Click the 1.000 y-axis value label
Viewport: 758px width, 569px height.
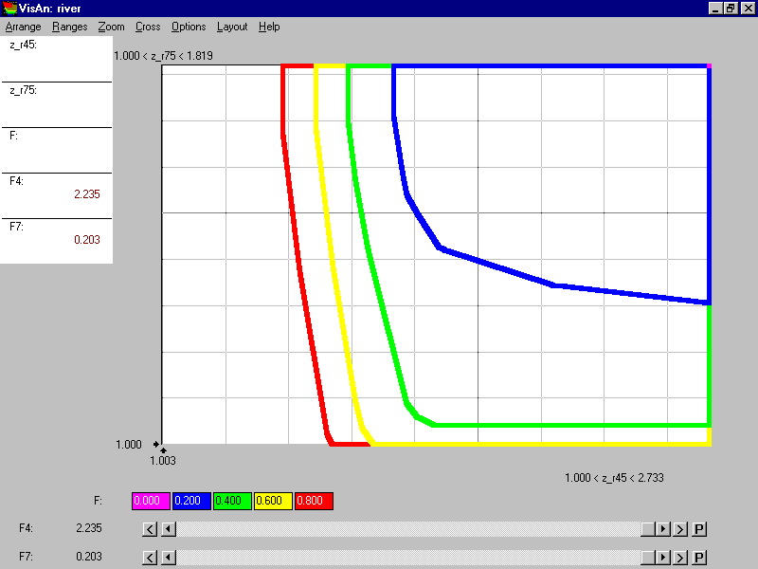pyautogui.click(x=129, y=445)
